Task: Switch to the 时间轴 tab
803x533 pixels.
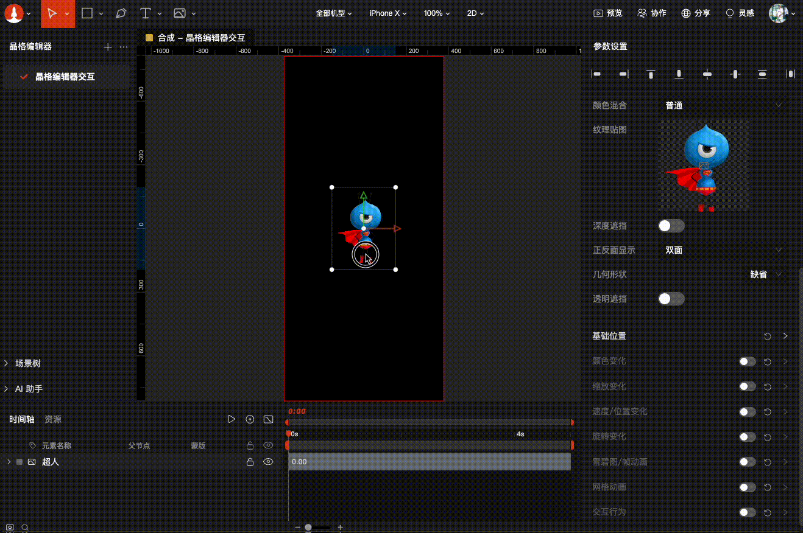Action: [22, 419]
